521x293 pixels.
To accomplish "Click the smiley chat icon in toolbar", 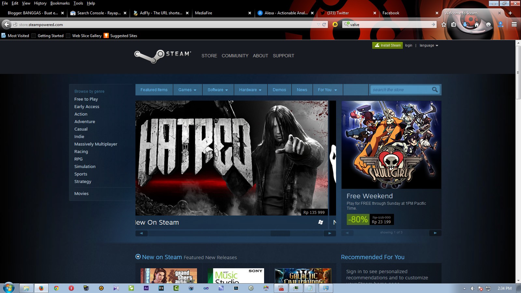I will [488, 24].
